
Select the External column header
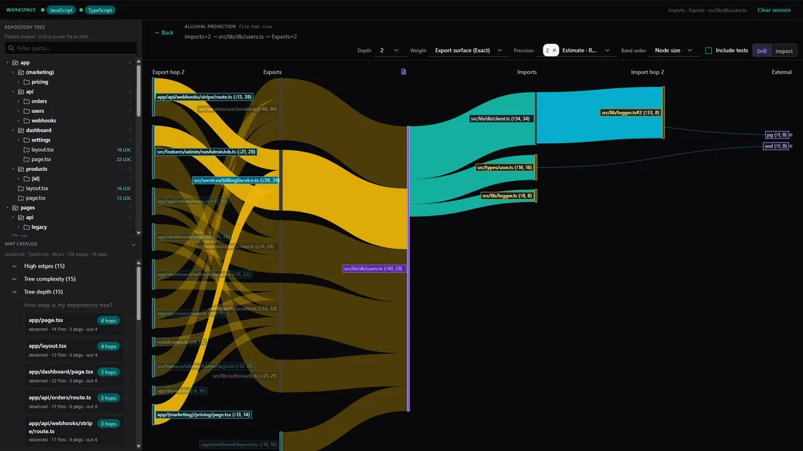[x=782, y=72]
